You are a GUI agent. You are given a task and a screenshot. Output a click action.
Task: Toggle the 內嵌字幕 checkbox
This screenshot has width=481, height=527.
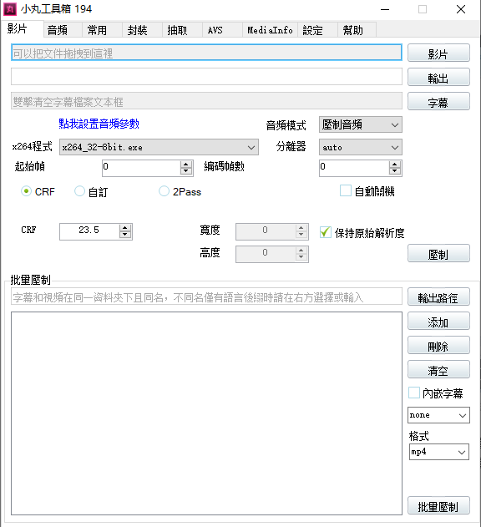414,393
